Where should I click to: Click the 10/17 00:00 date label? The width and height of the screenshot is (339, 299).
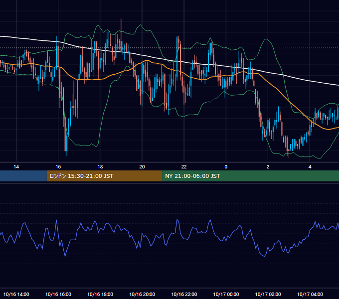pyautogui.click(x=226, y=294)
